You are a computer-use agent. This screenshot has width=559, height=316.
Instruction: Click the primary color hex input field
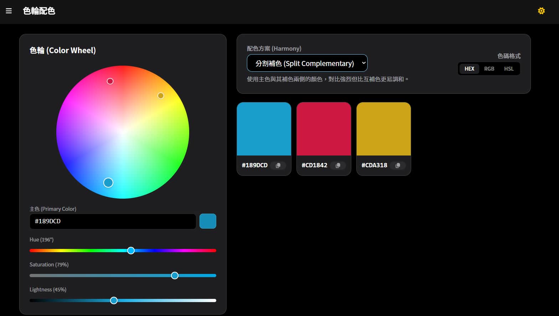point(113,221)
